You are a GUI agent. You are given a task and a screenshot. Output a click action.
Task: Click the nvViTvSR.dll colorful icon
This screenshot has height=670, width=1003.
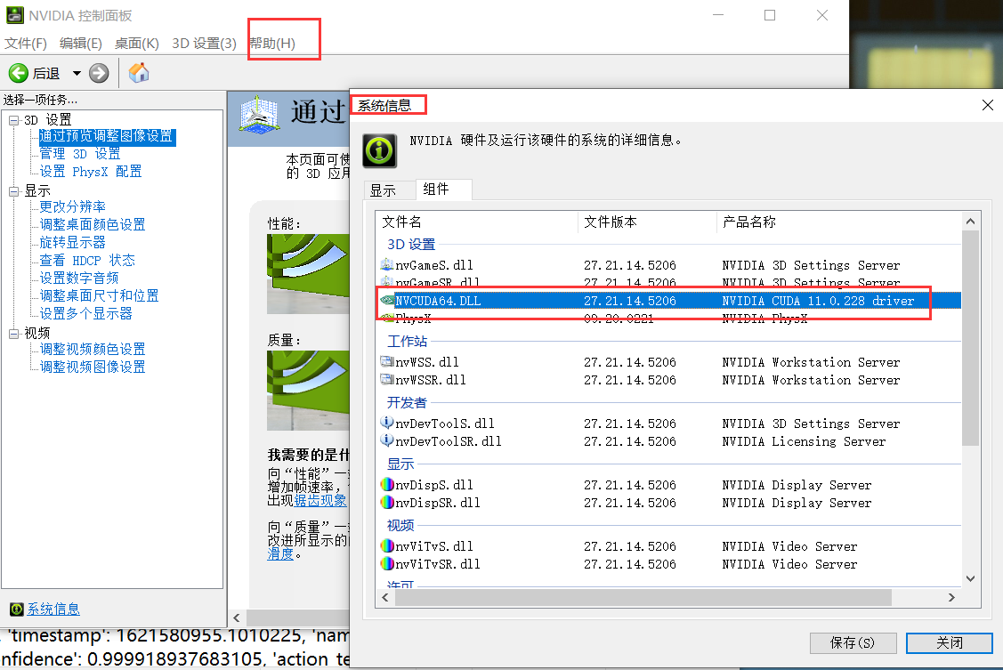pyautogui.click(x=387, y=563)
